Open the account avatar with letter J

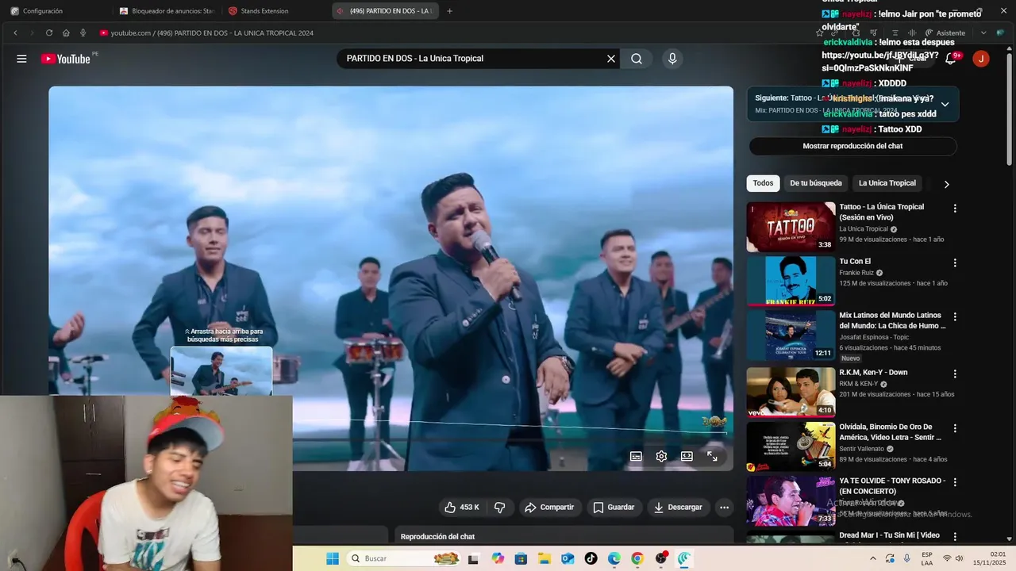coord(981,59)
